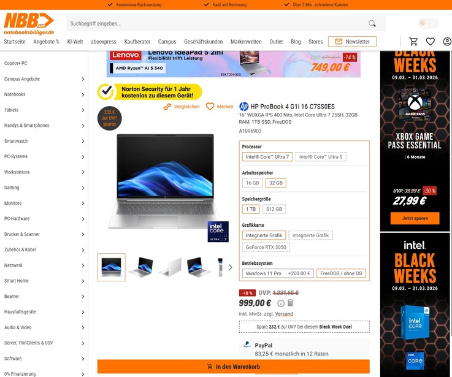Click the financing calculator icon
This screenshot has width=452, height=377.
point(290,303)
